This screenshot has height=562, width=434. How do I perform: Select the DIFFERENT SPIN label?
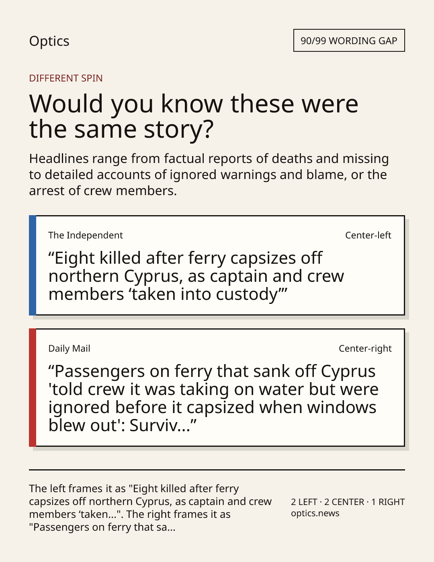click(x=66, y=78)
